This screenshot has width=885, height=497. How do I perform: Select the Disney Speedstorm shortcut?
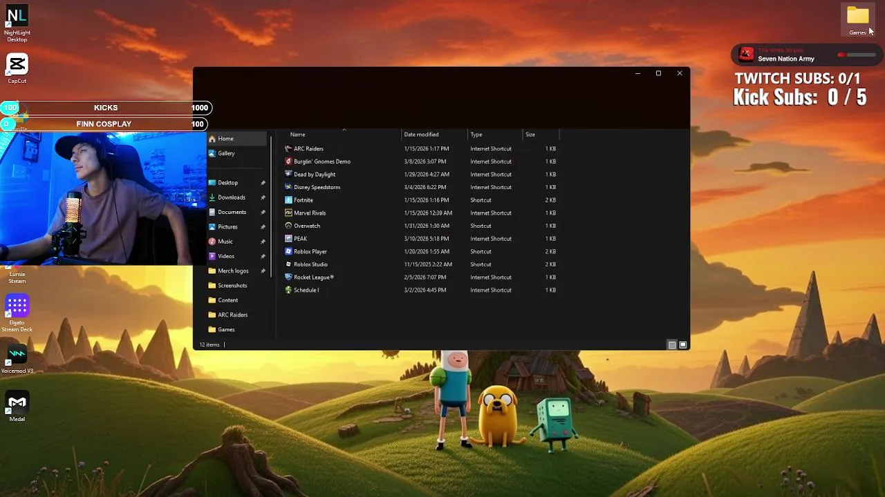pos(313,187)
